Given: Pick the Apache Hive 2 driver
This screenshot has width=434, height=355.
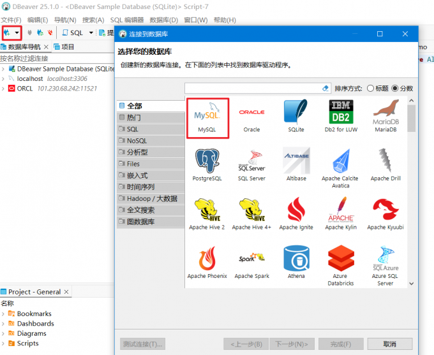Looking at the screenshot, I should point(207,214).
